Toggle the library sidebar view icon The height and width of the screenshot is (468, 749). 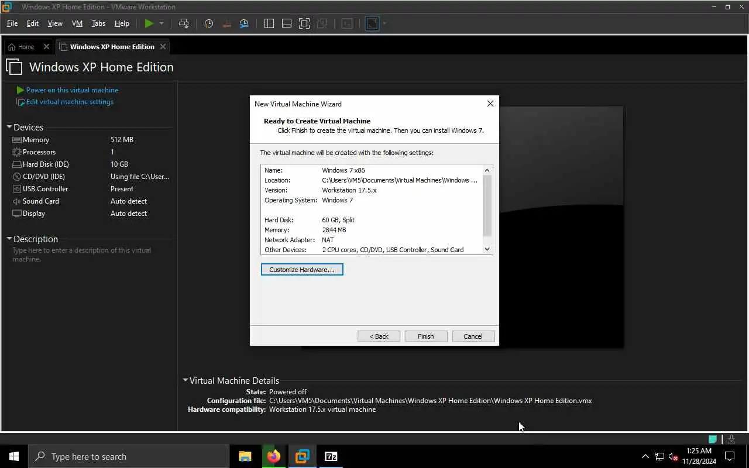(x=269, y=23)
